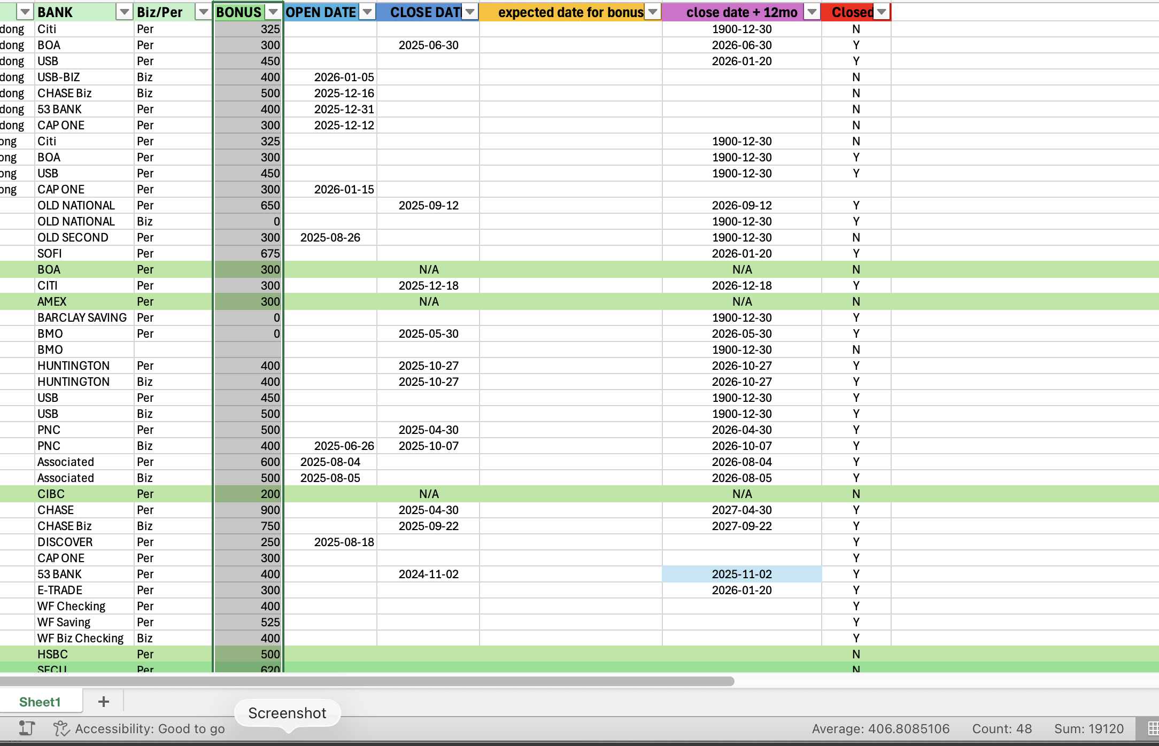Click the add new sheet plus icon
The width and height of the screenshot is (1159, 746).
(x=104, y=702)
